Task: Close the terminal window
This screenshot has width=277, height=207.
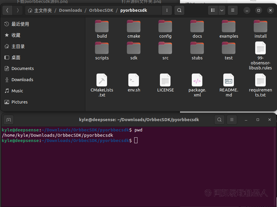Action: 270,120
